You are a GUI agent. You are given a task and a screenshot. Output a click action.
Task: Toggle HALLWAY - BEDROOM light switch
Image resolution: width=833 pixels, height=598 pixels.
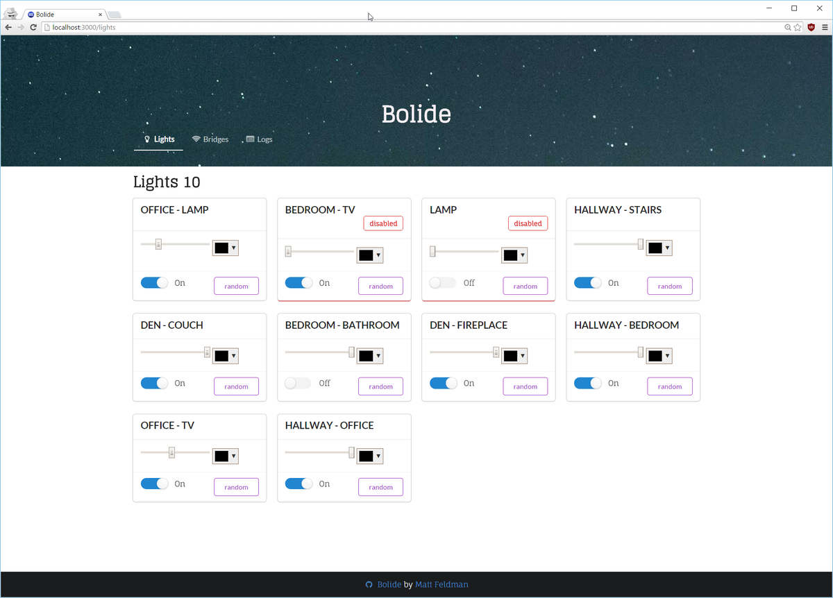point(588,383)
